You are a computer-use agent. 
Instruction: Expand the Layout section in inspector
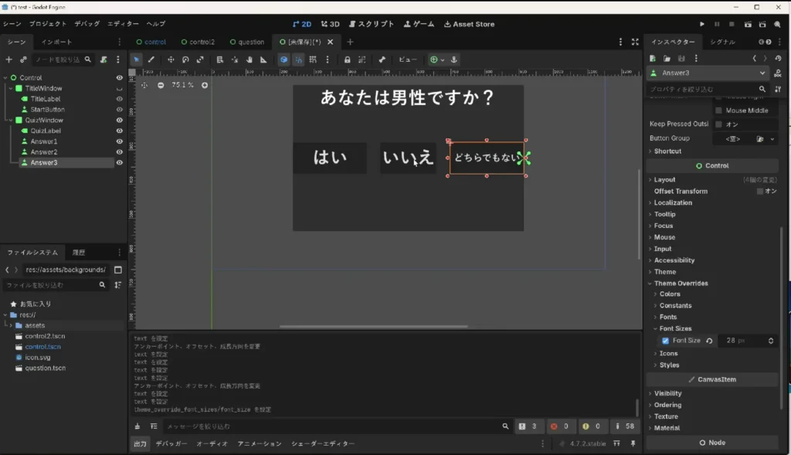coord(664,179)
